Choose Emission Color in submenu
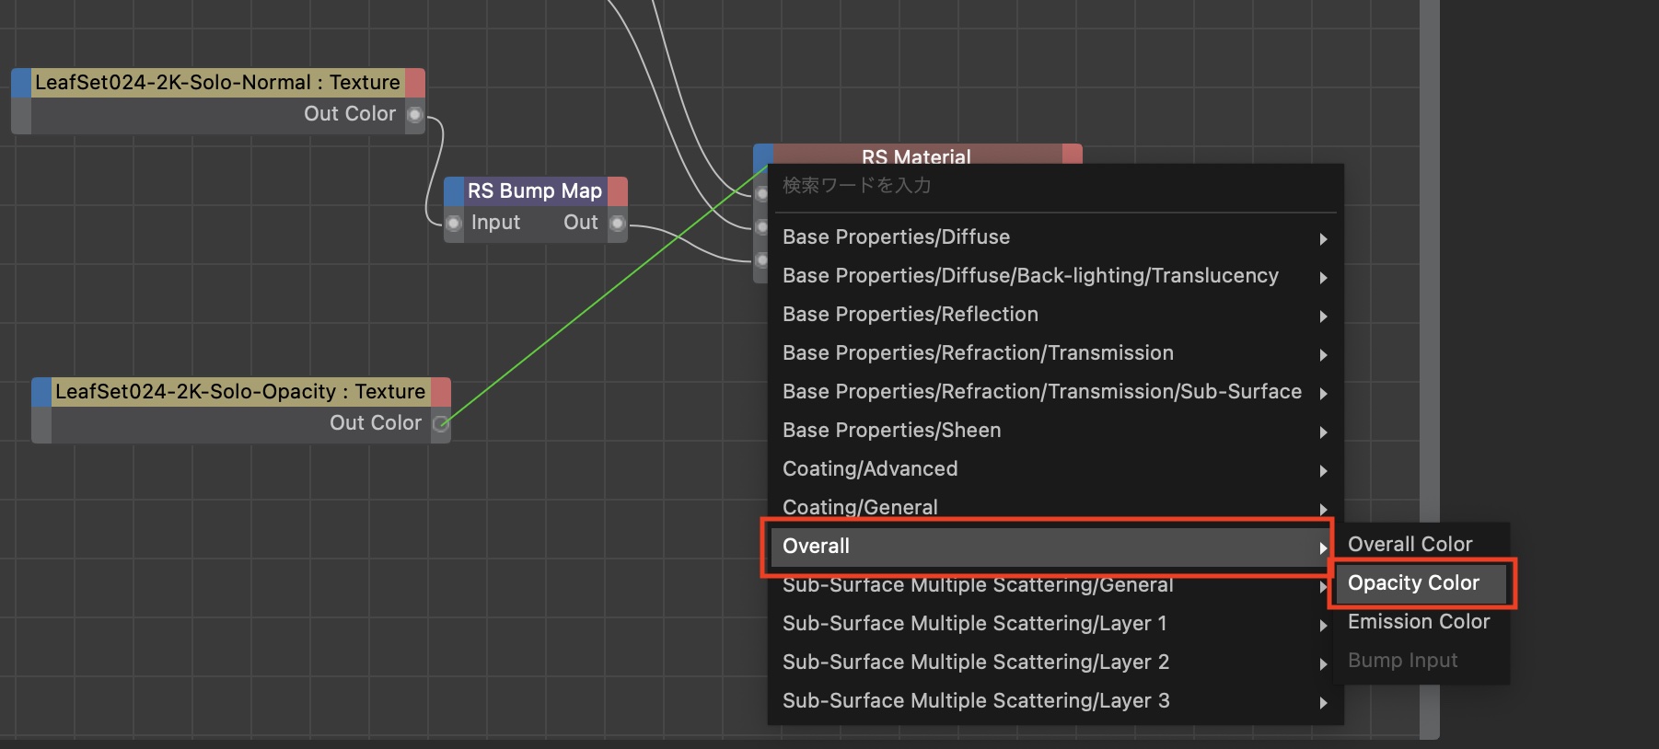 1418,622
